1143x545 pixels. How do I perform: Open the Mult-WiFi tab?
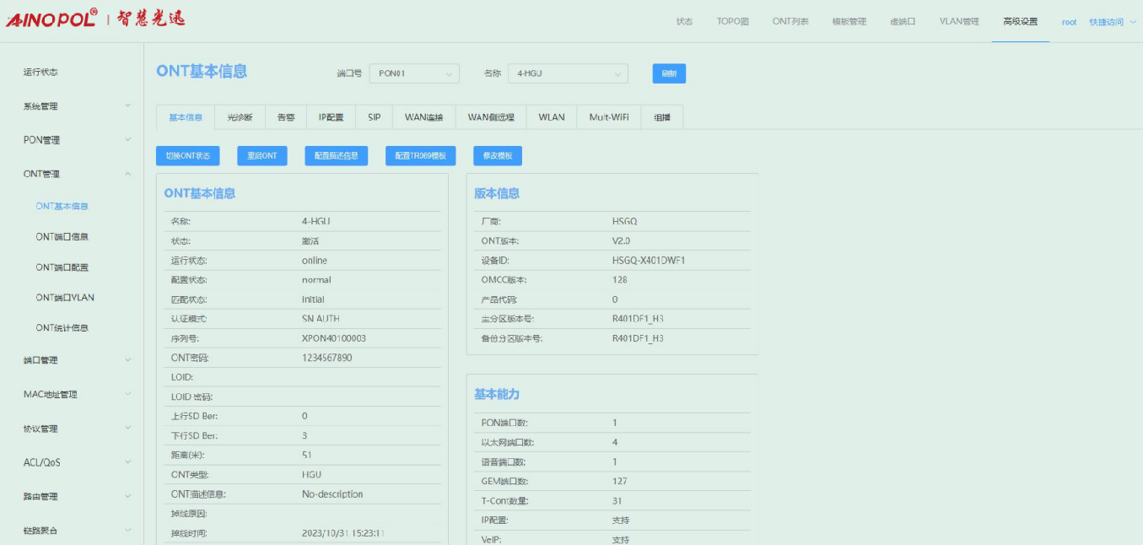(x=608, y=117)
